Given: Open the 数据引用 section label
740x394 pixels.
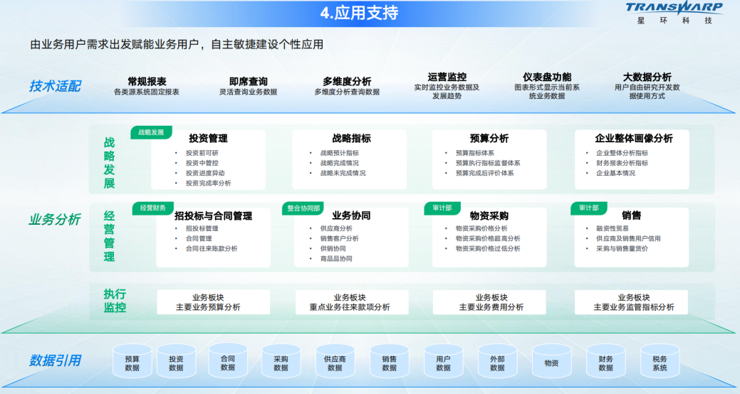Looking at the screenshot, I should click(55, 361).
